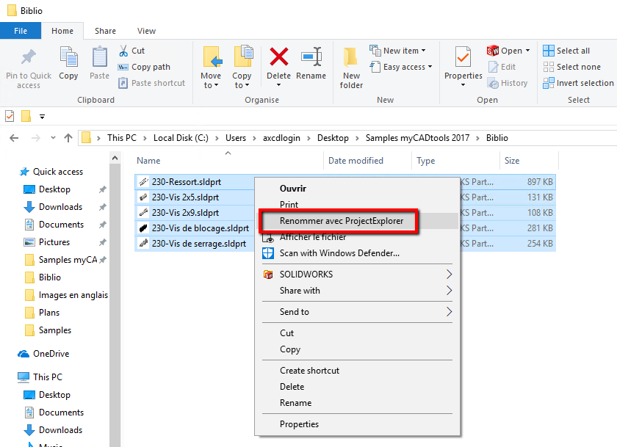
Task: Click the Pin to Quick access icon
Action: 28,66
